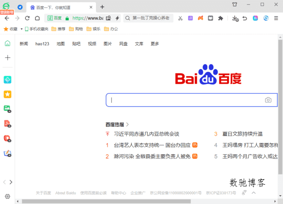Reload the page with the refresh icon
The image size is (283, 204).
pyautogui.click(x=27, y=18)
